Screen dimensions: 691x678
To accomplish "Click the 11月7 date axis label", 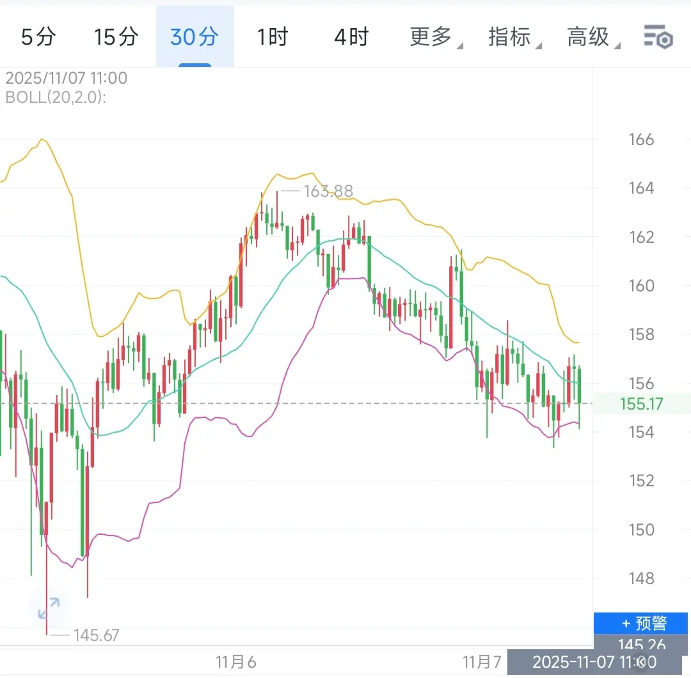I will pos(482,662).
